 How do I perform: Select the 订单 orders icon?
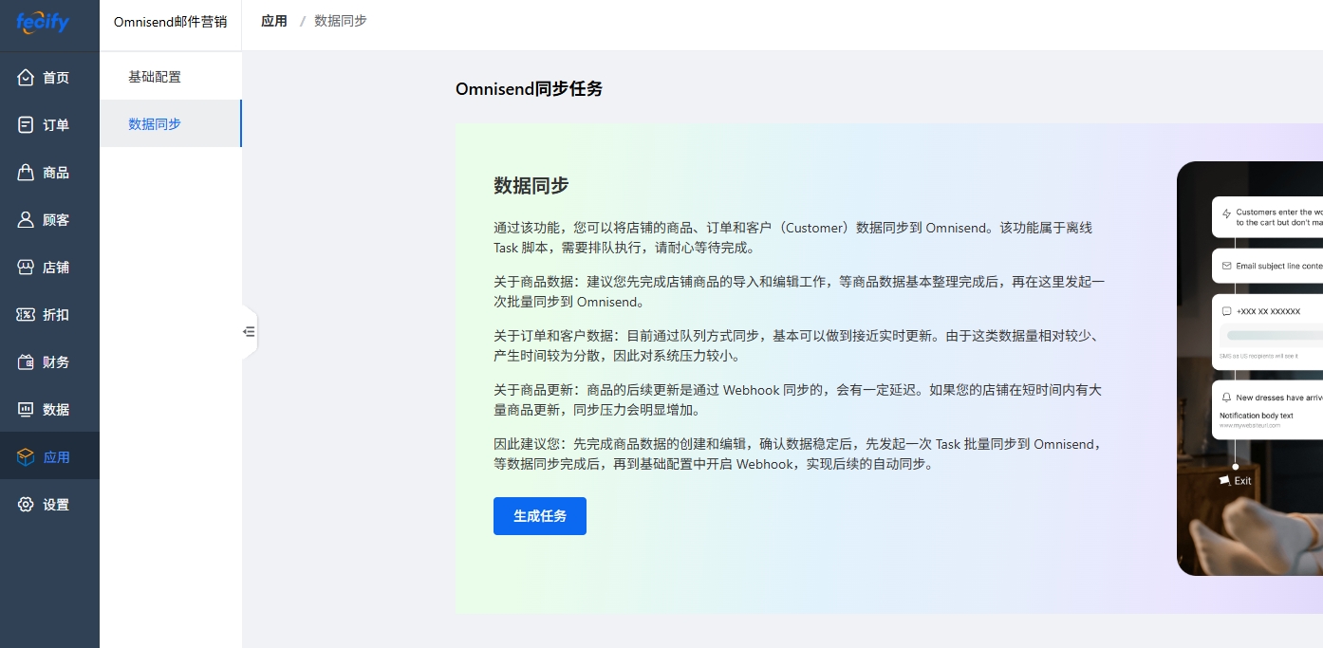click(27, 125)
